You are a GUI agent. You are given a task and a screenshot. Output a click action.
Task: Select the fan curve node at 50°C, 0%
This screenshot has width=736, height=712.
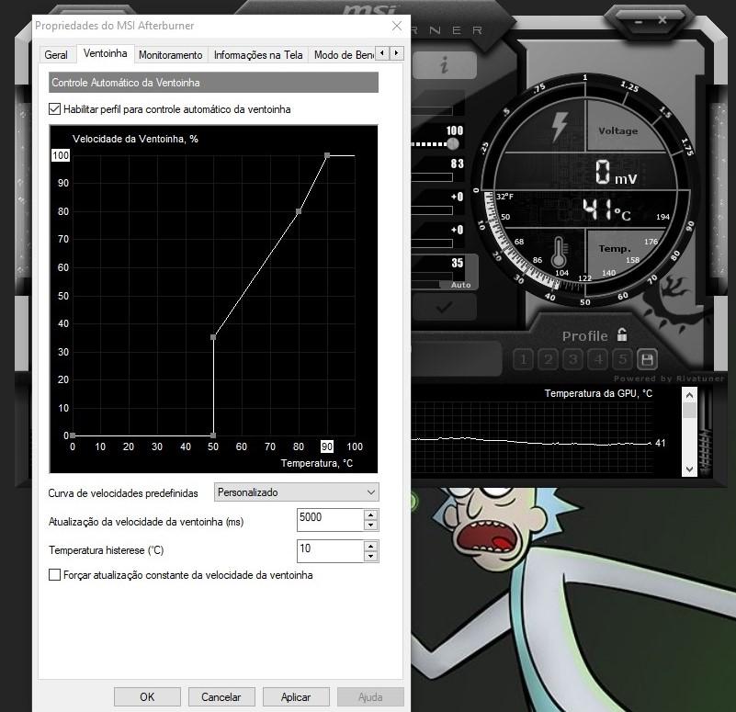point(213,435)
